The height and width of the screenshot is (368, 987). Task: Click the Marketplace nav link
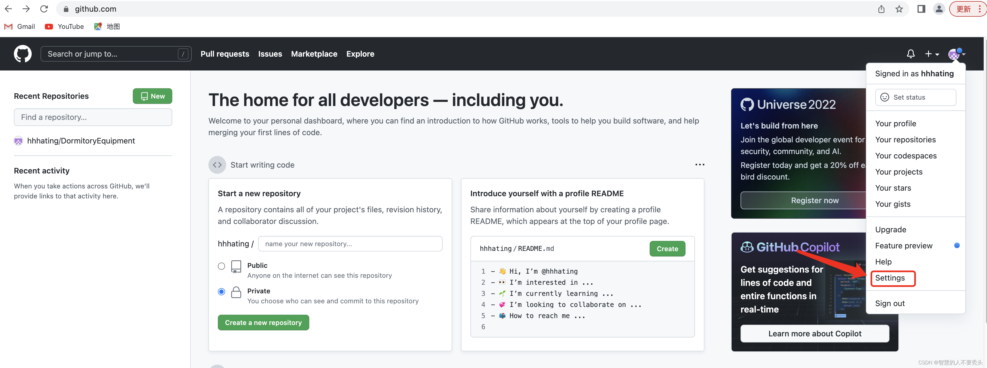(314, 54)
